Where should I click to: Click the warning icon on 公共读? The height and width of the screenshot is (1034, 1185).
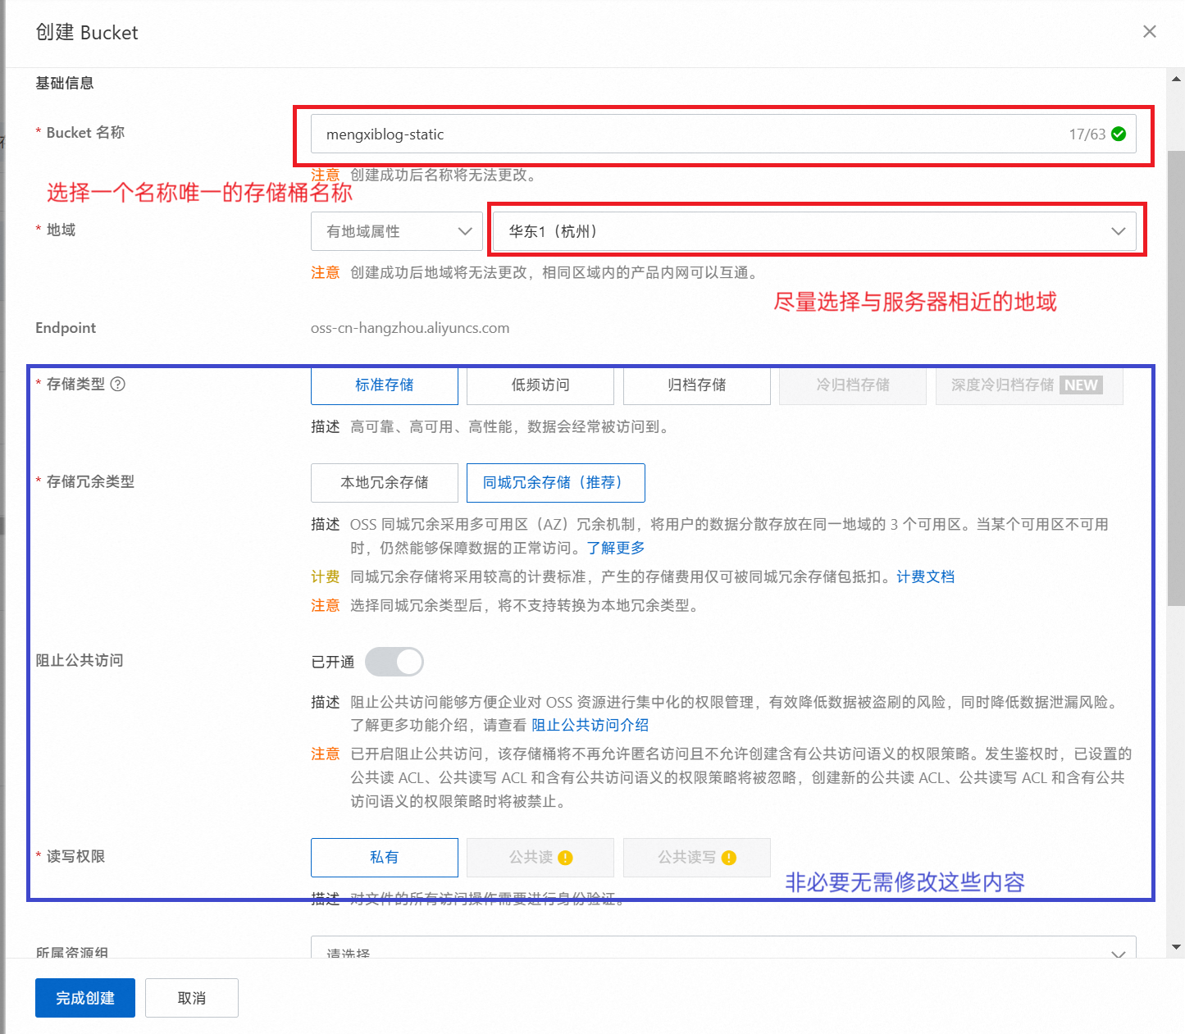coord(565,858)
